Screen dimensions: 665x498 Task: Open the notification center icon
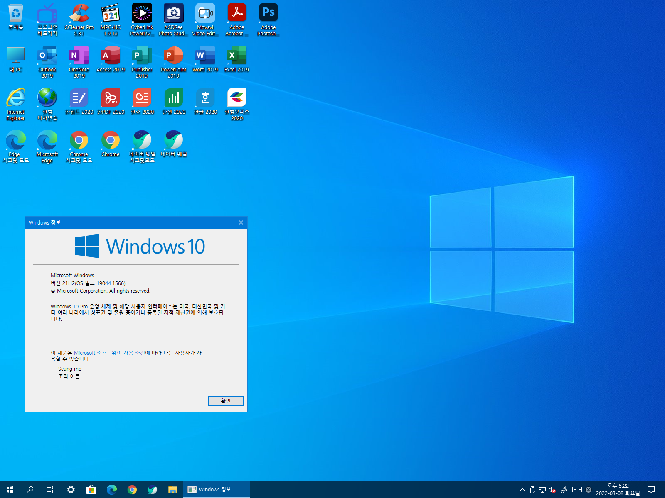(651, 490)
